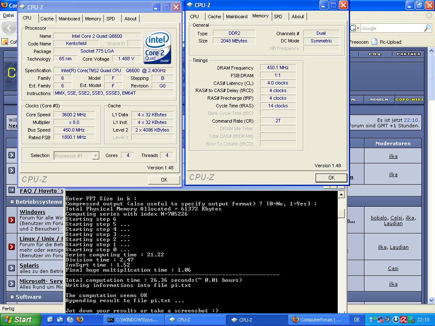Click the Google search field in Firefox
This screenshot has width=435, height=326.
coord(391,28)
